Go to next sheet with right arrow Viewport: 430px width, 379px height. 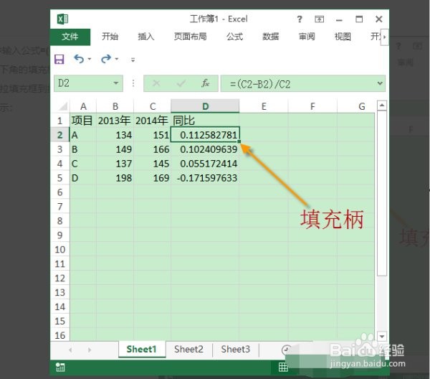tap(90, 350)
